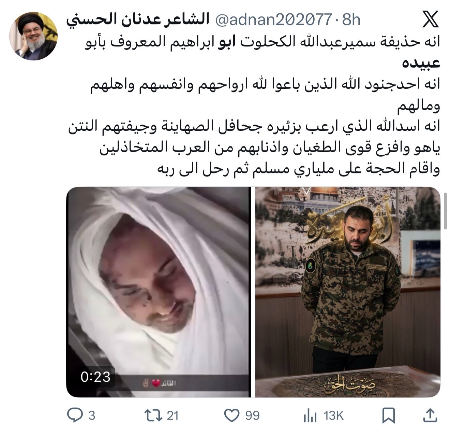Bookmark this post
Screen dimensions: 450x436
(x=389, y=416)
